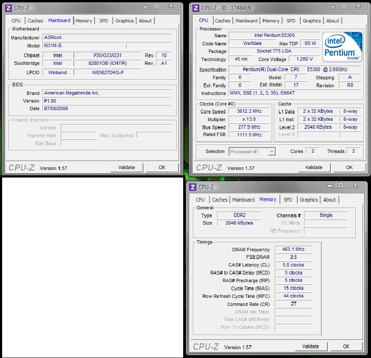Maximize the Mainboard CPU-Z window

point(156,6)
